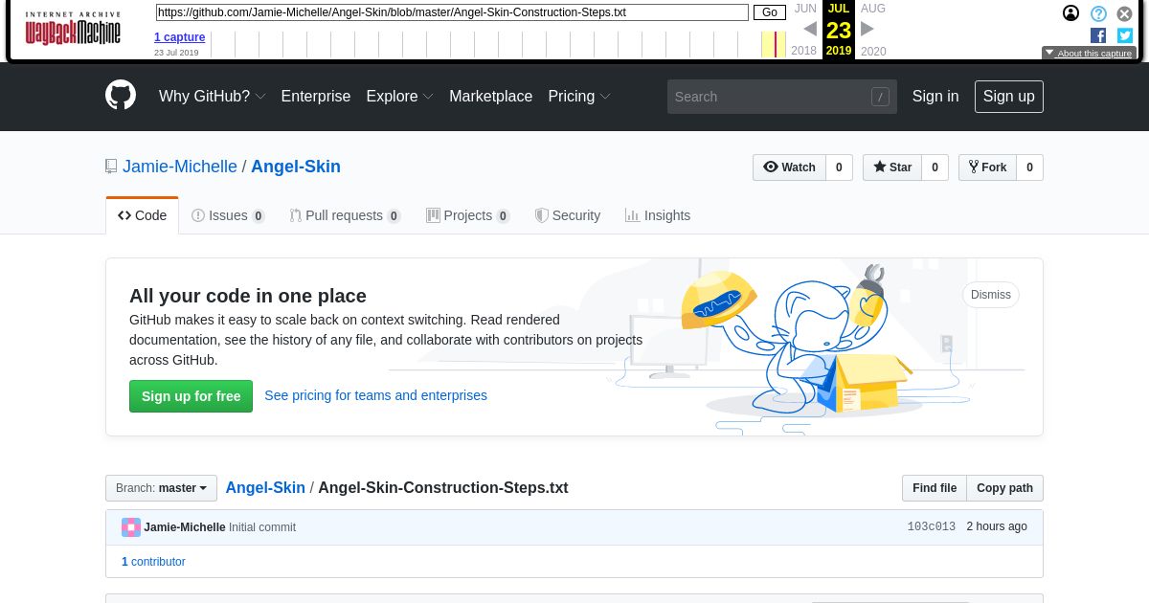Click the repository book icon

tap(111, 167)
